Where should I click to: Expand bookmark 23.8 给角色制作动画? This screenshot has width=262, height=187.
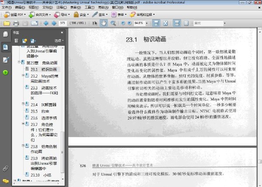23,146
